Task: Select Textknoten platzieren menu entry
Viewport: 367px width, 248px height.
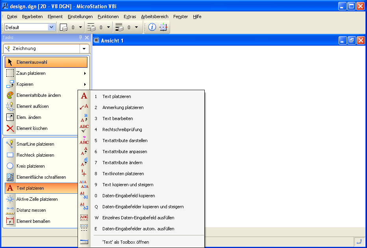Action: click(123, 174)
